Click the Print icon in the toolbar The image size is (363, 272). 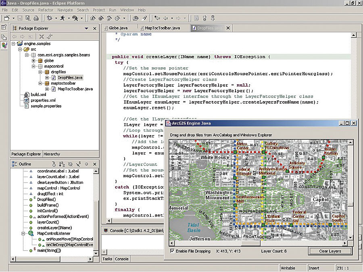(x=36, y=18)
